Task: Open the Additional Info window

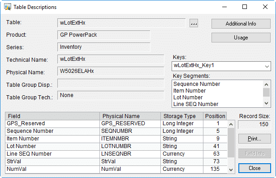Action: (241, 24)
